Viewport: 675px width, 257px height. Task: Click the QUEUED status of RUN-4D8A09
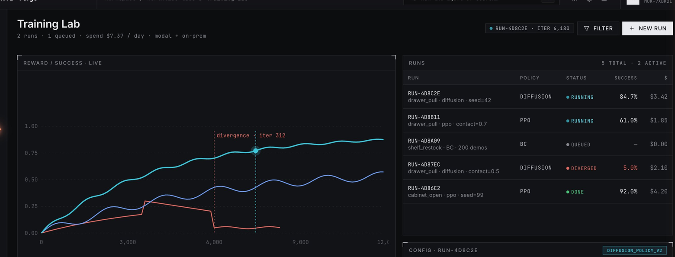click(578, 145)
